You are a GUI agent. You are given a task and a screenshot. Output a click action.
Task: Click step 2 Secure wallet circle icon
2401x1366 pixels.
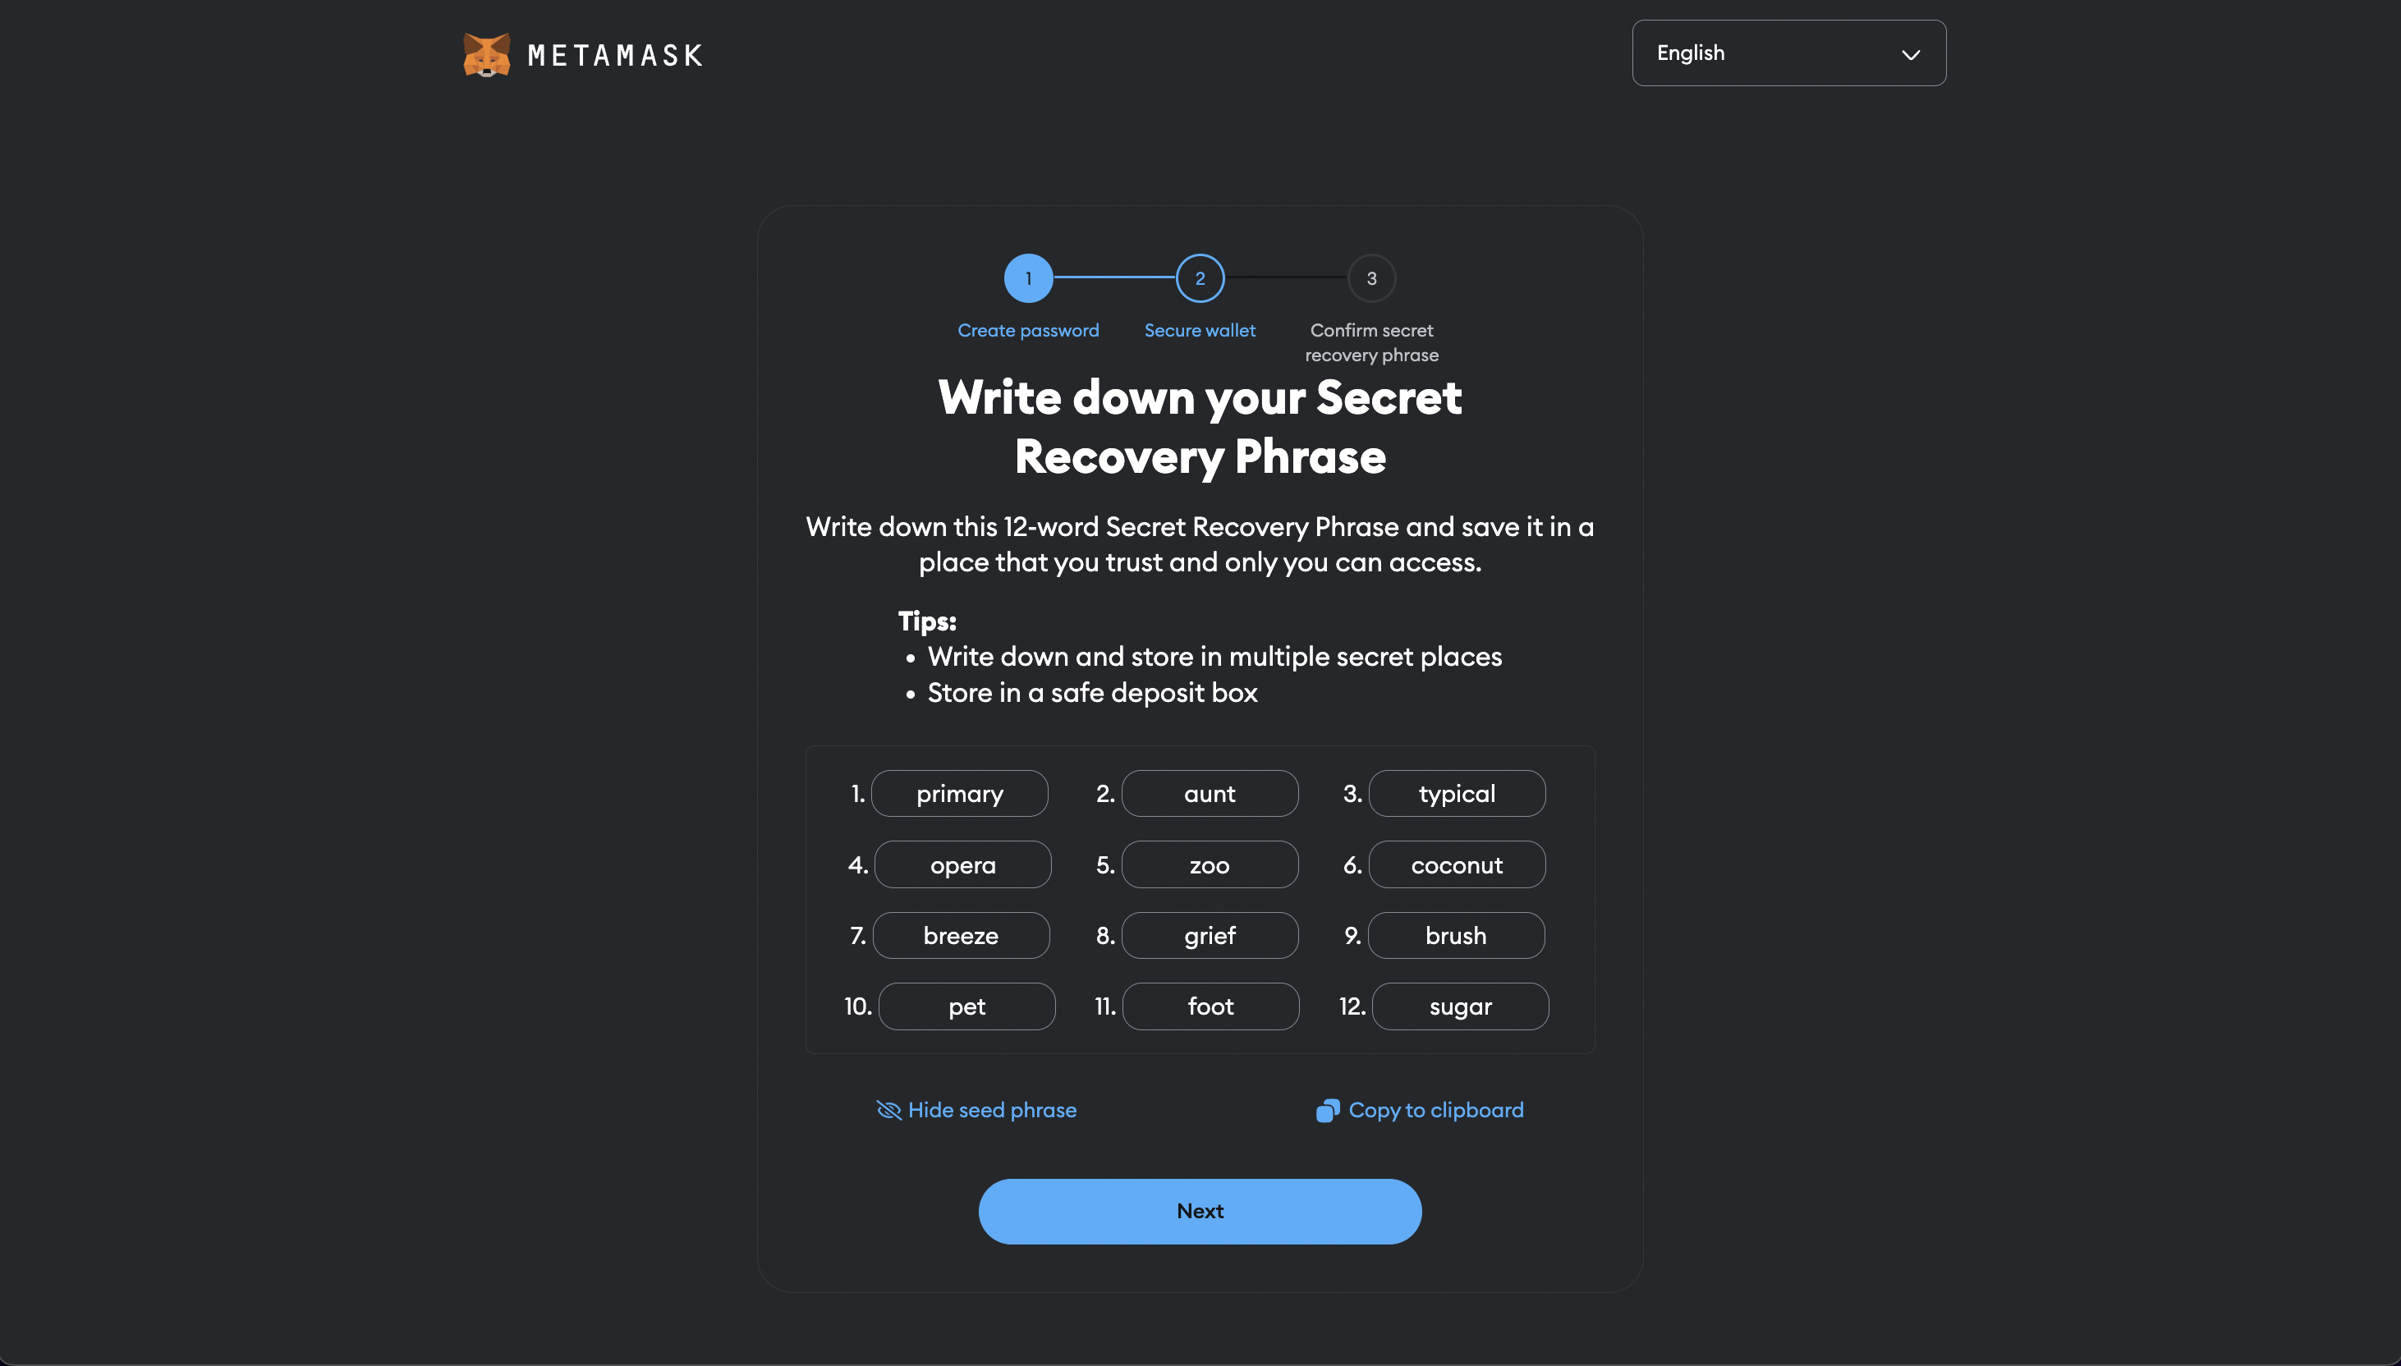coord(1200,278)
